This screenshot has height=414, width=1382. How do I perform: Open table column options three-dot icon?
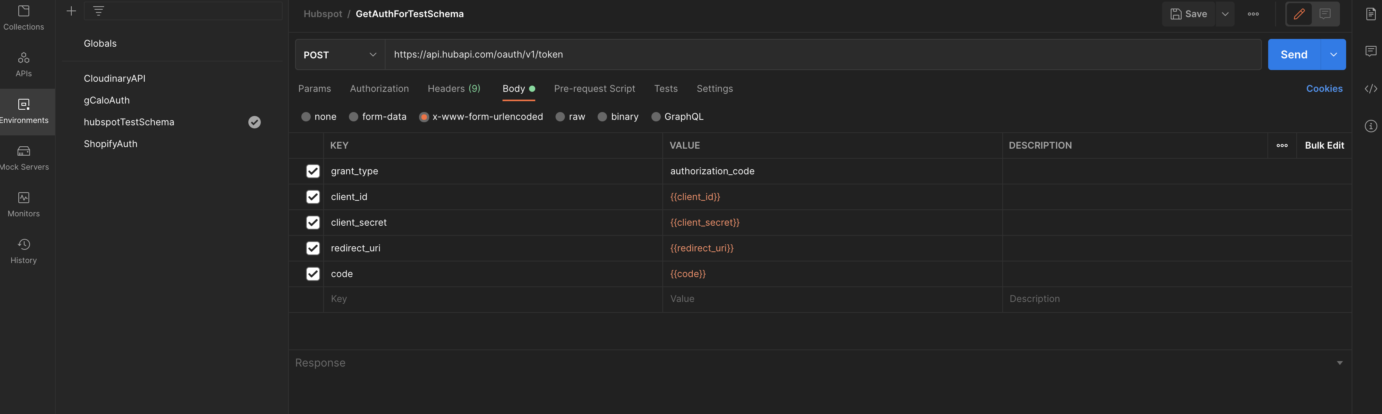pyautogui.click(x=1282, y=145)
